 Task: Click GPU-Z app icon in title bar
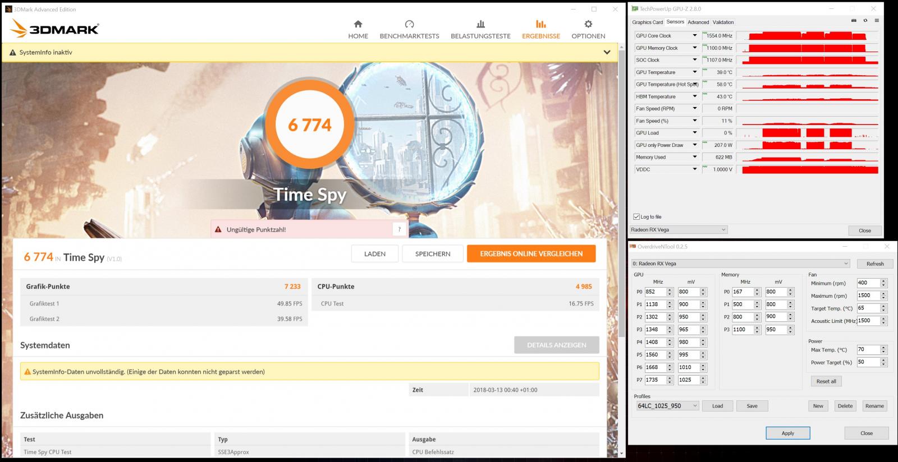click(635, 9)
